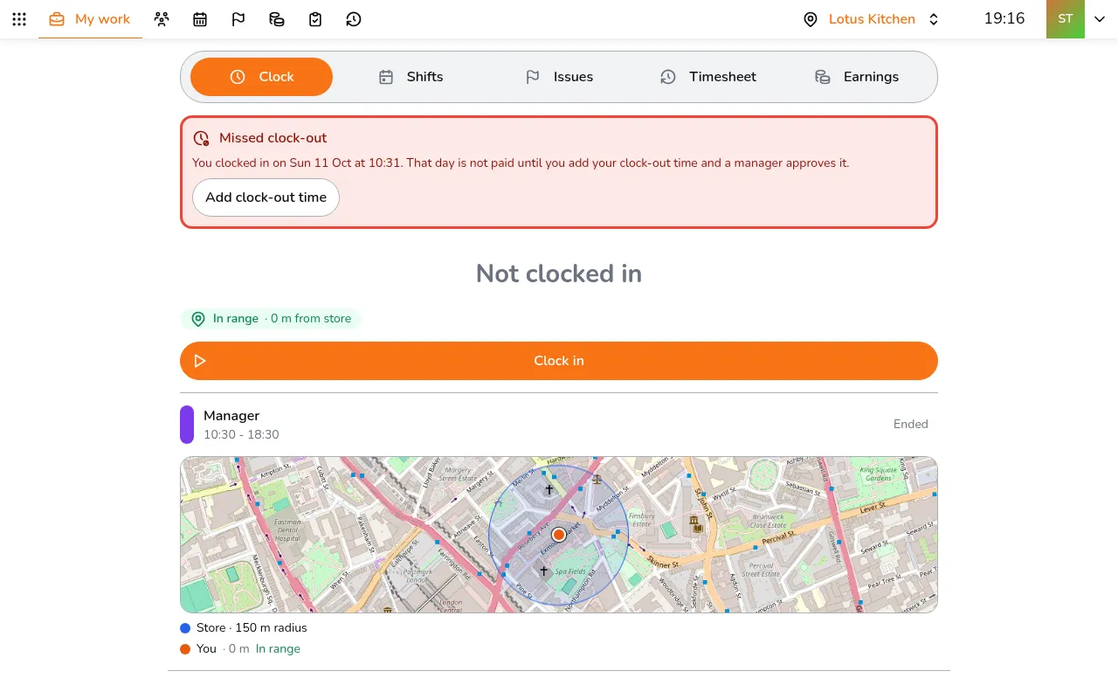Open the apps grid menu icon

point(19,19)
